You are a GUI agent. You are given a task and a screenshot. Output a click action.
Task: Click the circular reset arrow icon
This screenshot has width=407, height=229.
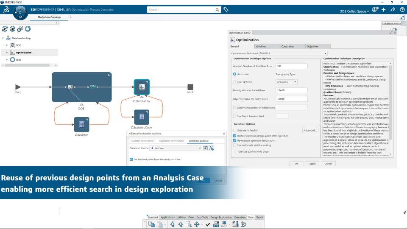(28, 28)
